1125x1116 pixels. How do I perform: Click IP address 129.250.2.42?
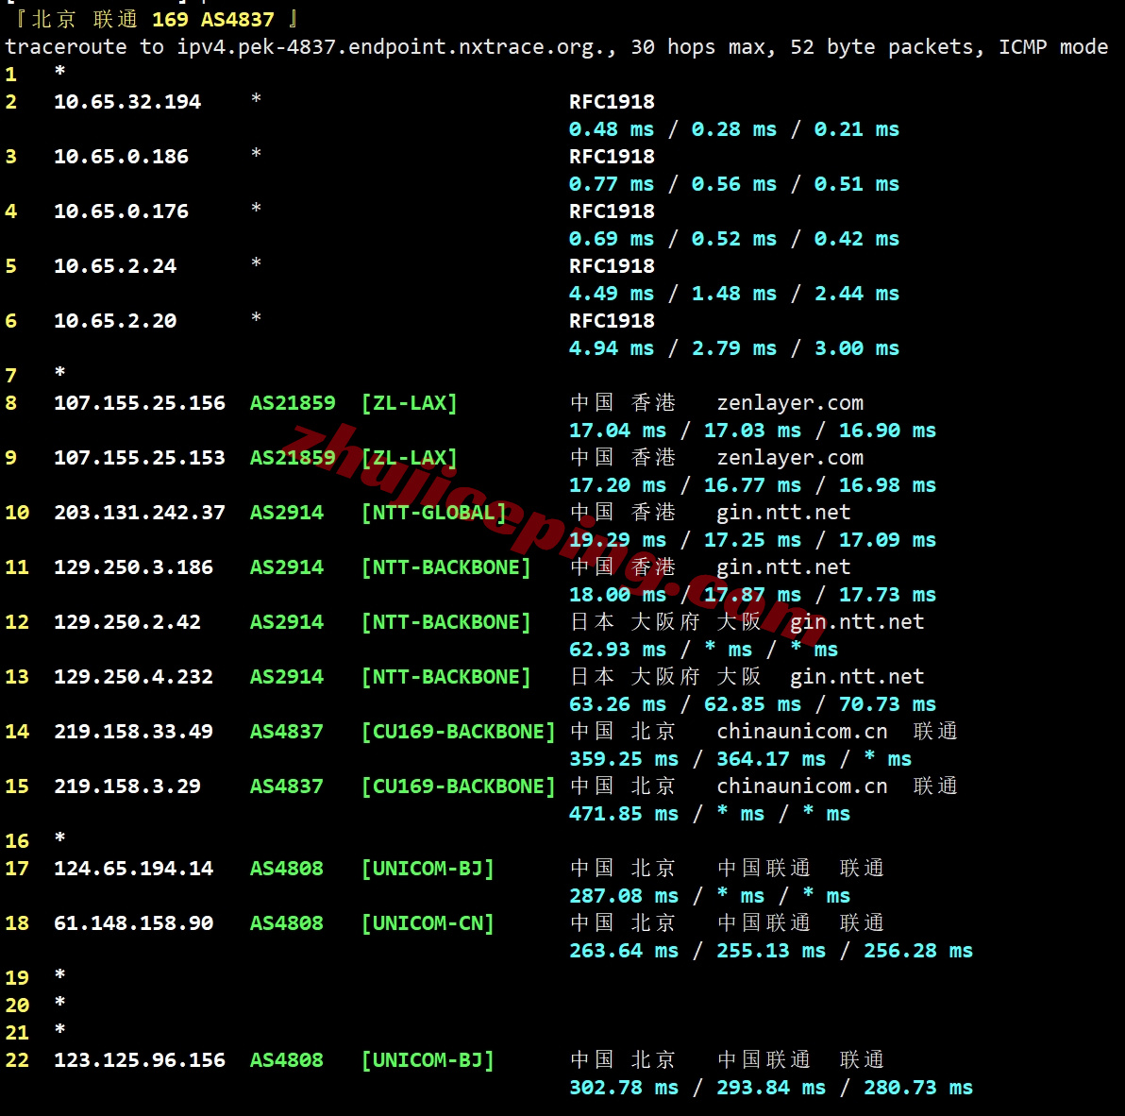pyautogui.click(x=127, y=621)
